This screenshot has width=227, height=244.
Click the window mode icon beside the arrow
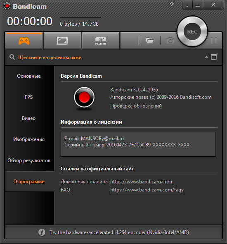tap(214, 57)
